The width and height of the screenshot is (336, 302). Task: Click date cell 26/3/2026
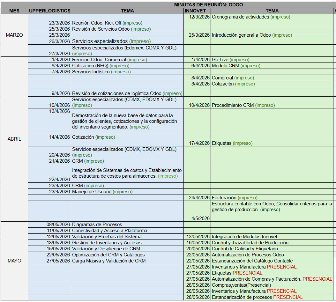click(49, 41)
